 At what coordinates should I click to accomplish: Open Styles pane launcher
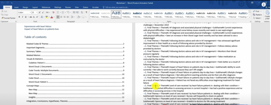coord(251,21)
